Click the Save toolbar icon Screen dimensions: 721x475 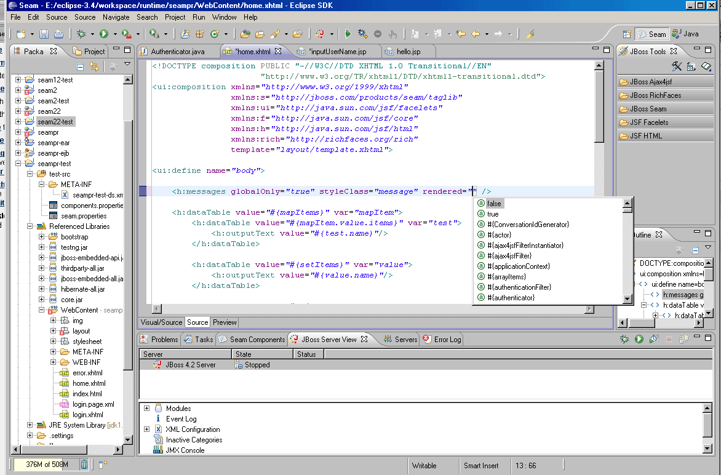44,34
